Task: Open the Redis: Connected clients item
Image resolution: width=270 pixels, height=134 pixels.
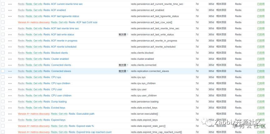Action: (x=57, y=65)
